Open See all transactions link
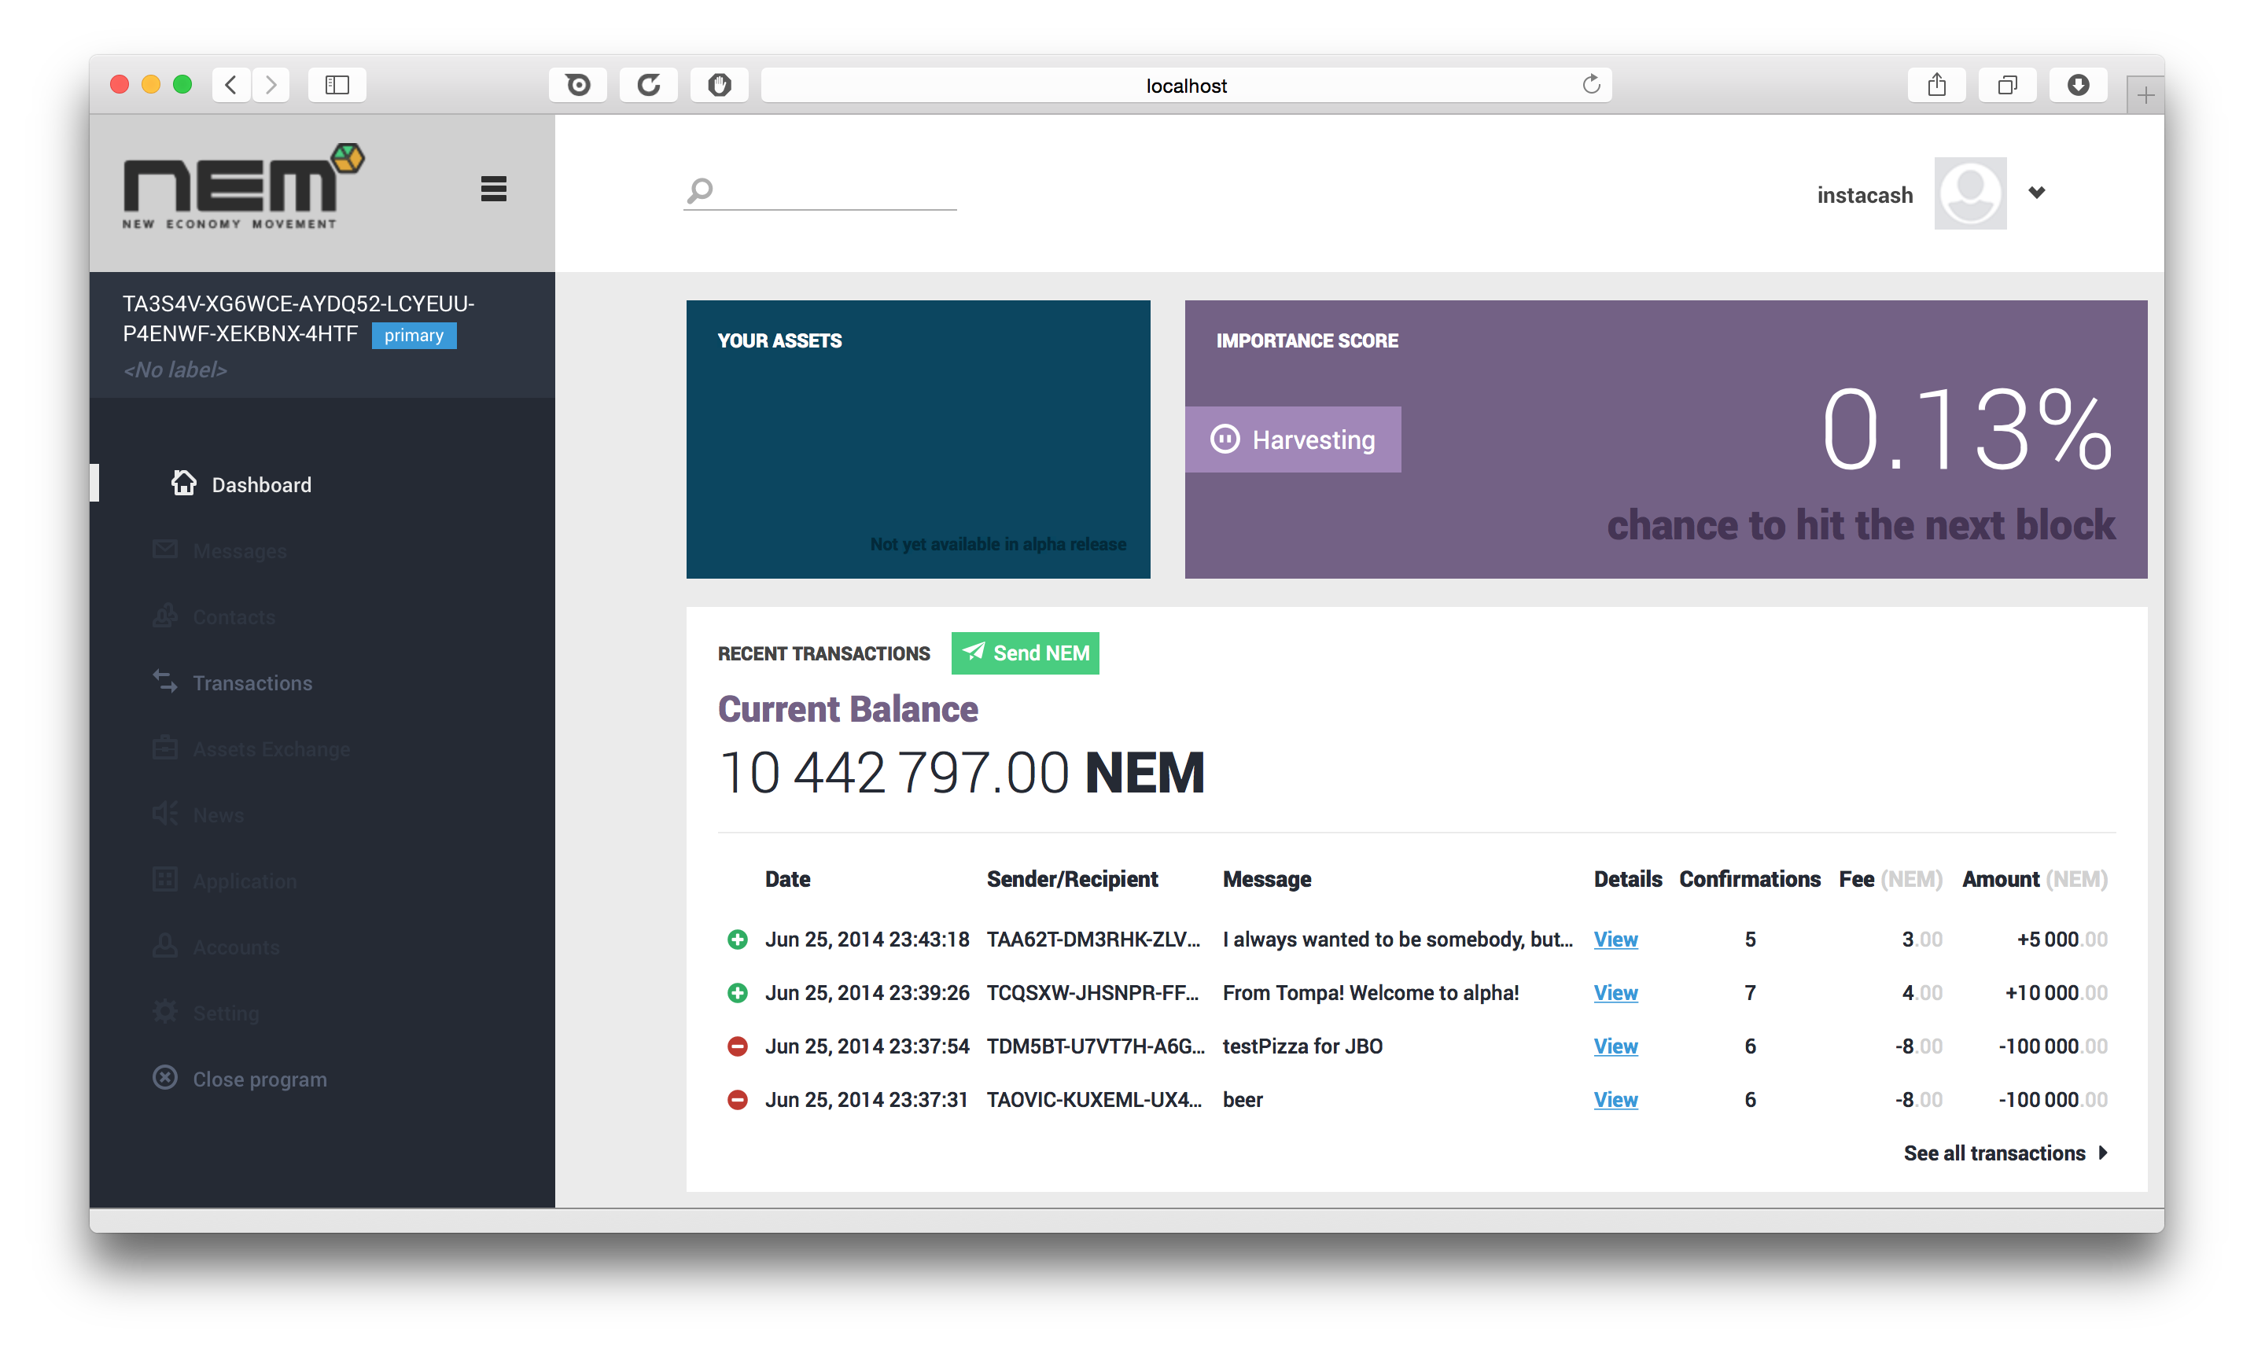Viewport: 2254px width, 1357px height. 1994,1153
